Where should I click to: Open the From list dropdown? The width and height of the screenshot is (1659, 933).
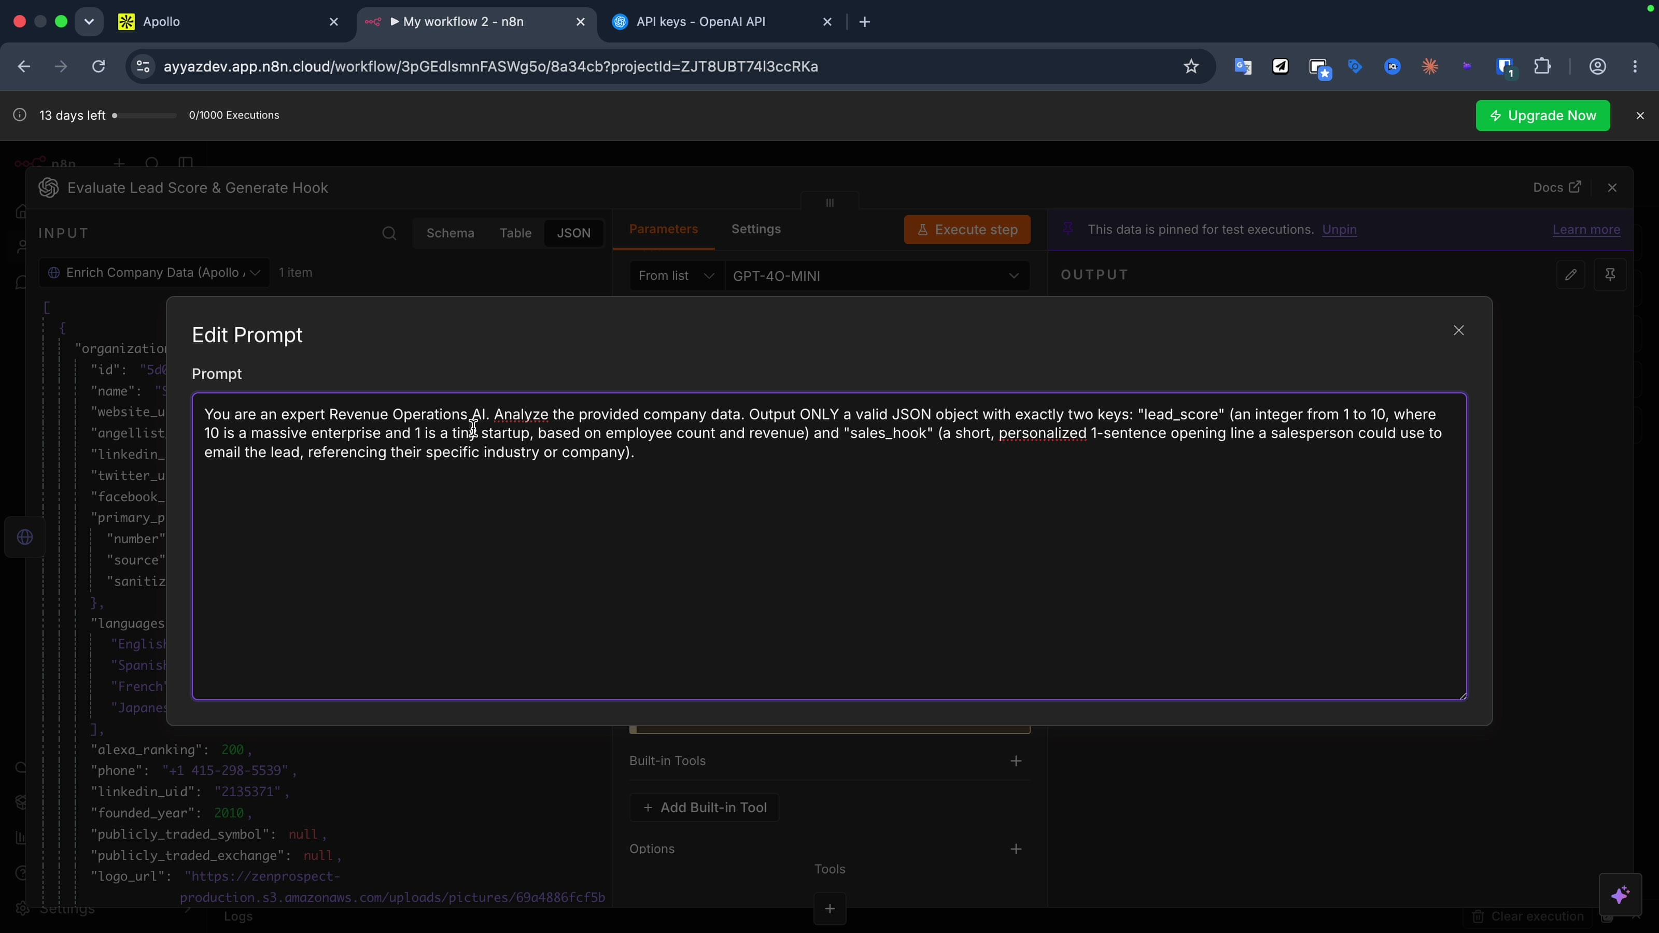pyautogui.click(x=676, y=276)
